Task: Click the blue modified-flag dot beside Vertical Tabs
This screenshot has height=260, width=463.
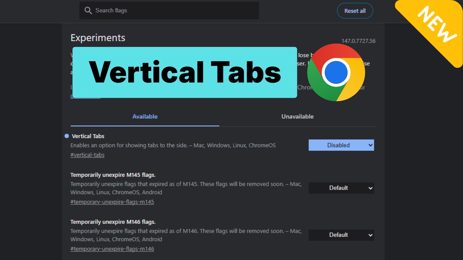Action: coord(67,136)
